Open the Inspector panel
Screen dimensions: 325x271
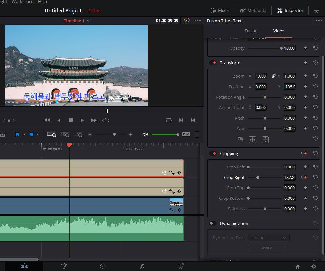pos(290,10)
